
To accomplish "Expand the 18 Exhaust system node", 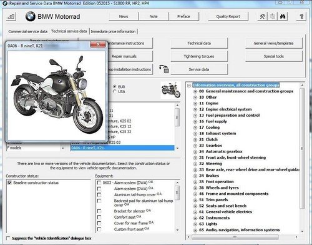I will pos(195,134).
